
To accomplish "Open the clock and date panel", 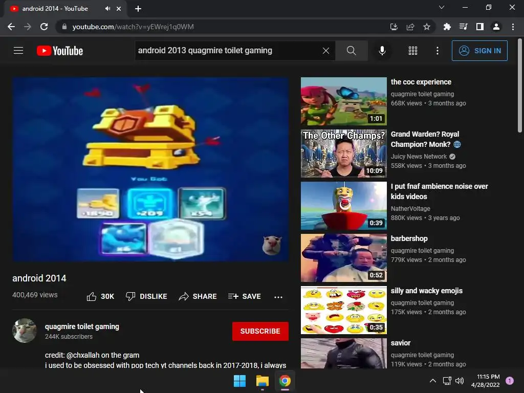I will [486, 381].
